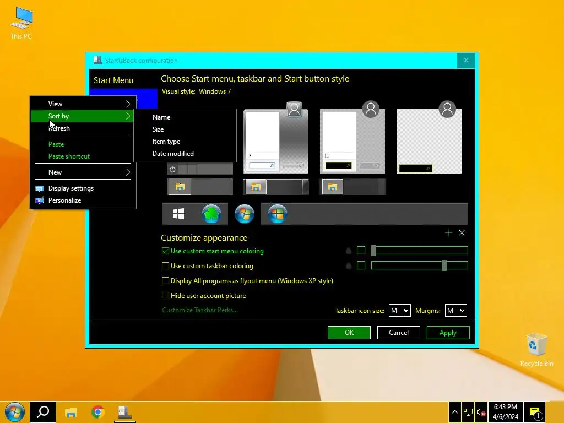This screenshot has width=564, height=423.
Task: Open the Start orb on the taskbar
Action: [x=15, y=412]
